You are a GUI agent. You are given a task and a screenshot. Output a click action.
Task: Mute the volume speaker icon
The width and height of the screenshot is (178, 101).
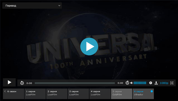click(132, 83)
